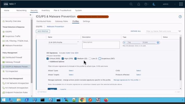185x104 pixels.
Task: Go to Plan & Troubleshoot menu
Action: pyautogui.click(x=62, y=10)
